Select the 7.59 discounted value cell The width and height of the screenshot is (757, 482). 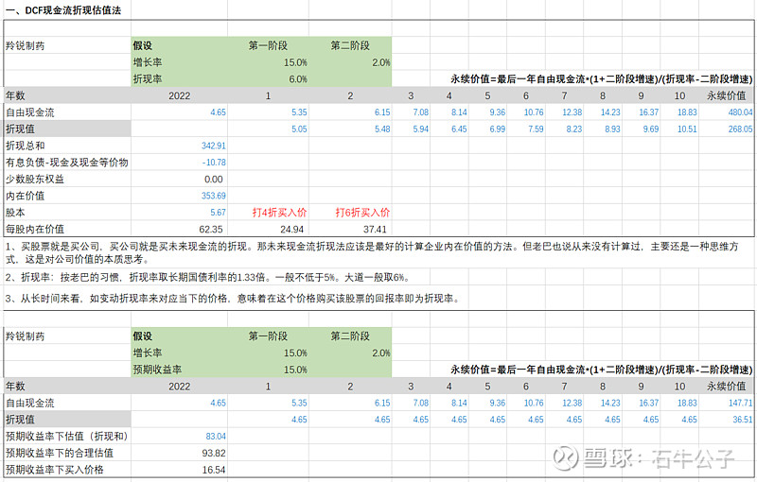coord(536,129)
